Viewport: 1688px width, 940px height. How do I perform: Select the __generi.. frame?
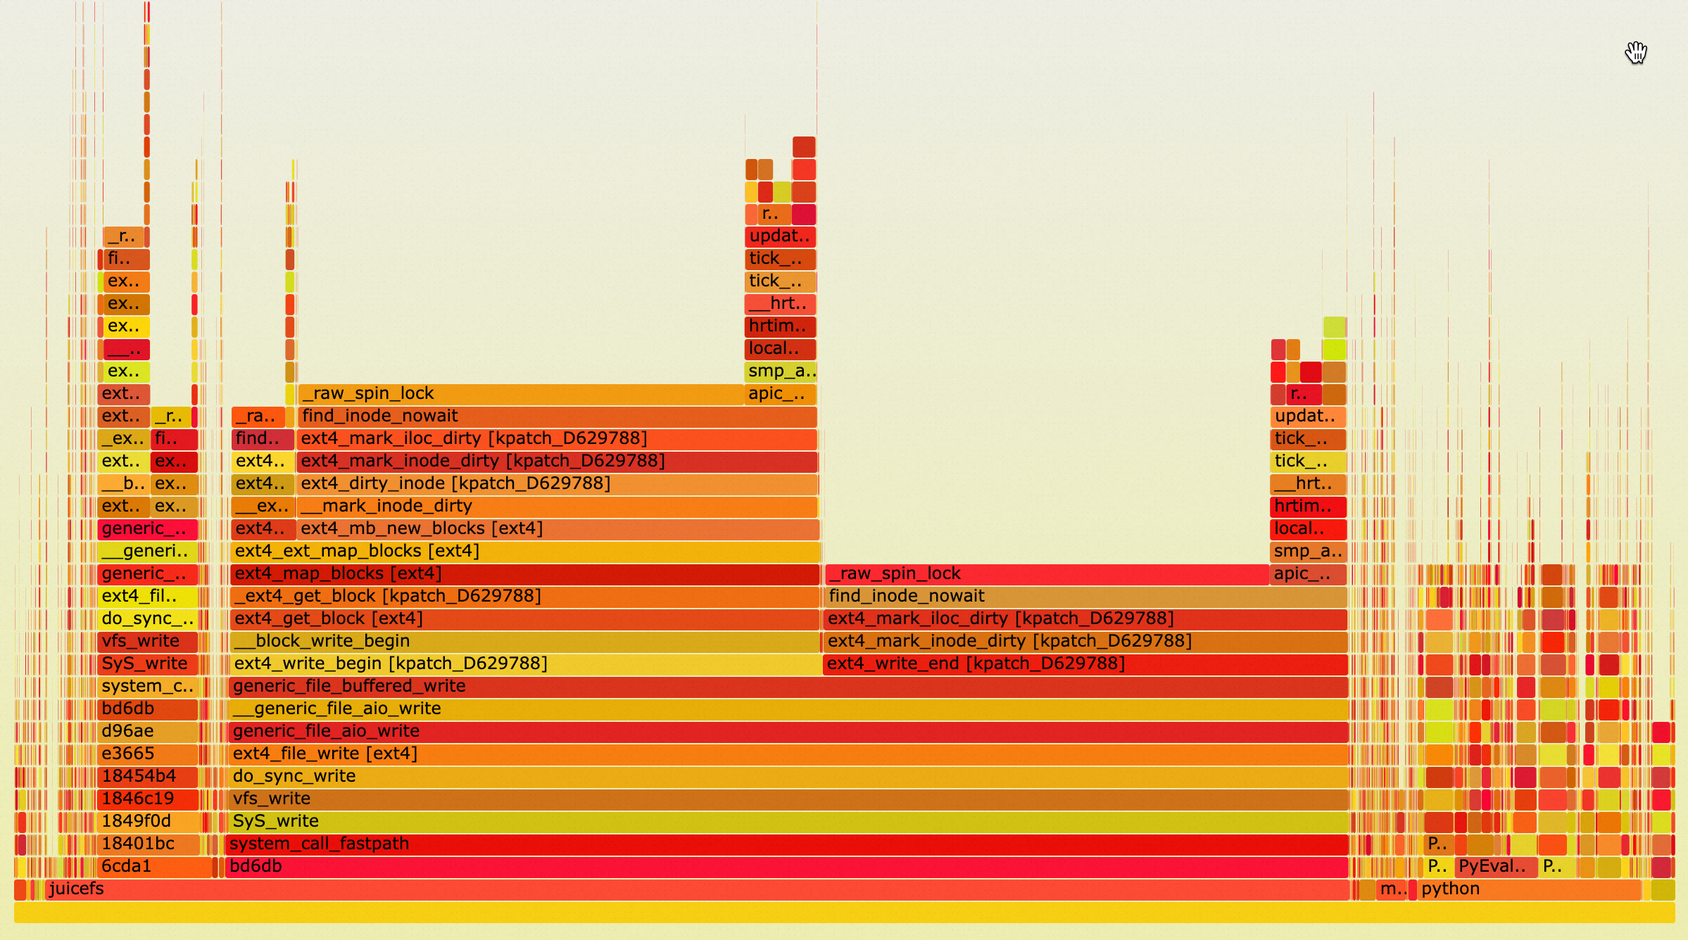[148, 552]
